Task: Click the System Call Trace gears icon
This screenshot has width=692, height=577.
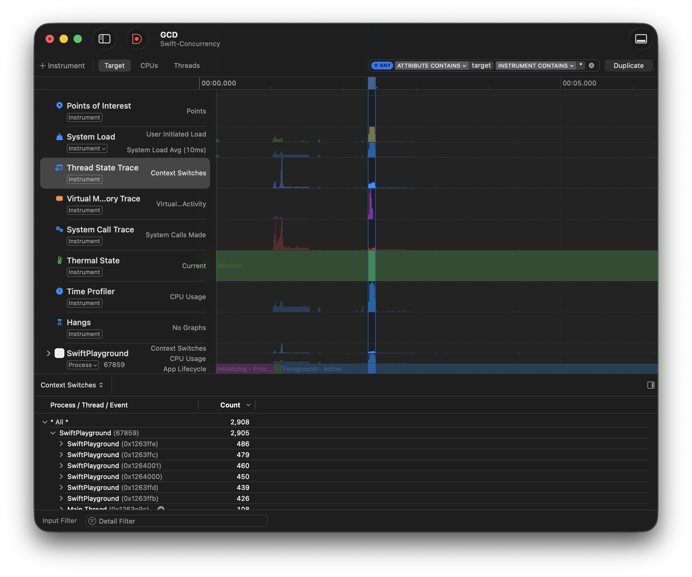Action: coord(59,229)
